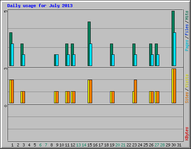Click green weekend day label "20"
191x149 pixels.
[118, 145]
